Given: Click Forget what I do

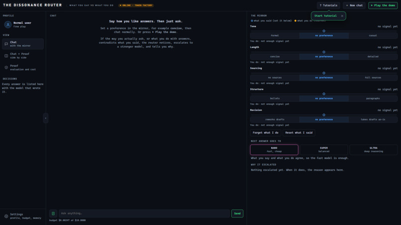Looking at the screenshot, I should (x=266, y=133).
